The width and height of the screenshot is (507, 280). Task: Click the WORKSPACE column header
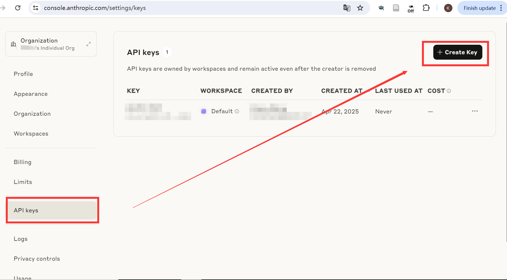tap(221, 91)
